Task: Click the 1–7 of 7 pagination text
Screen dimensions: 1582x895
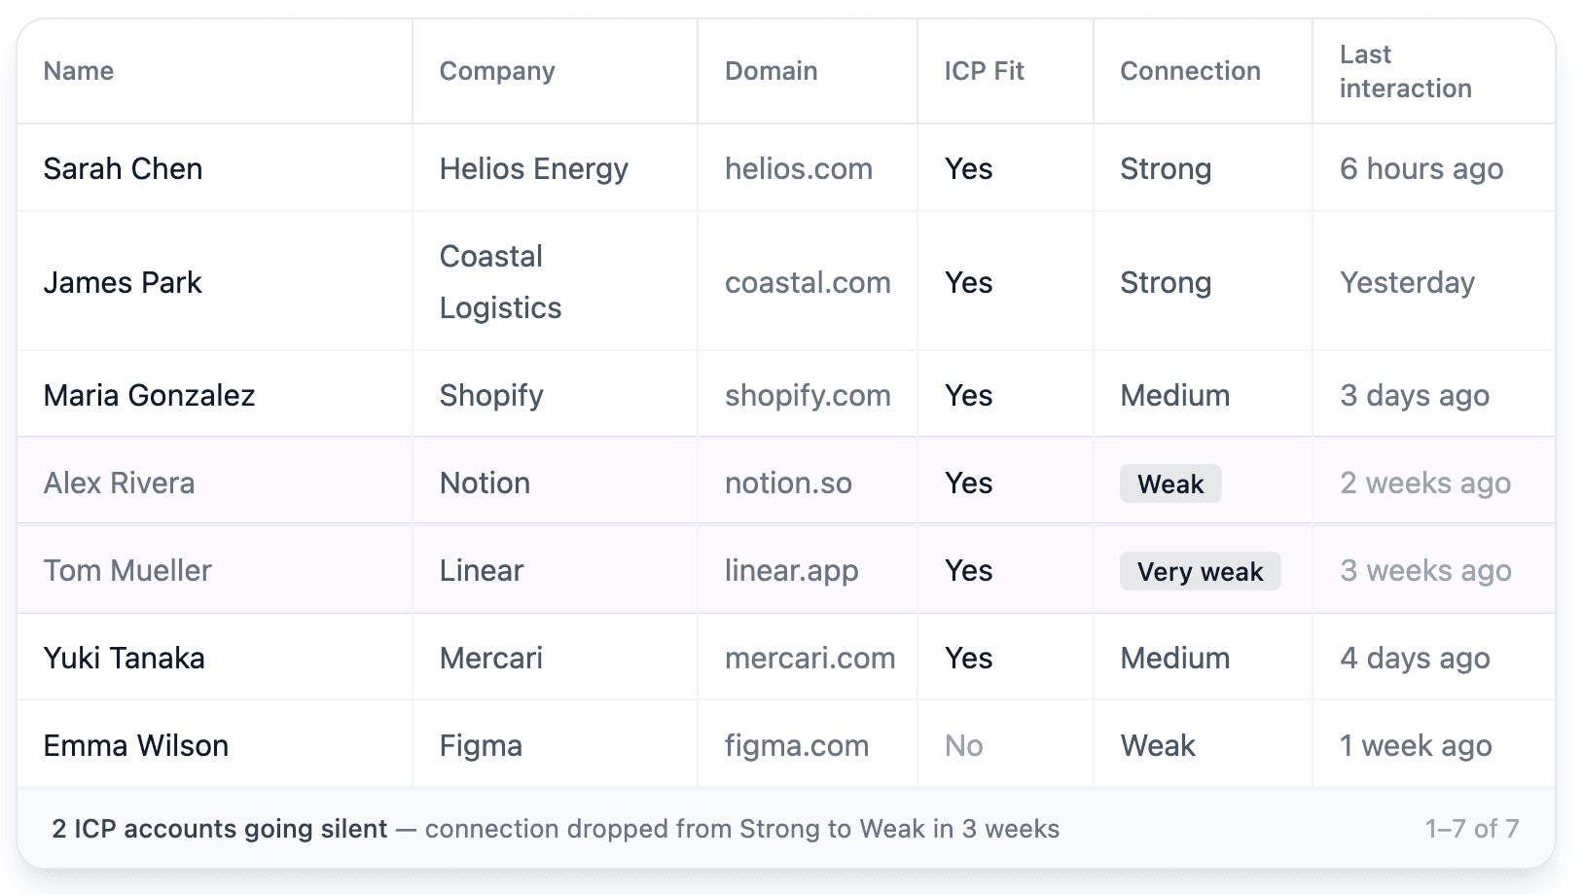Action: pos(1471,829)
